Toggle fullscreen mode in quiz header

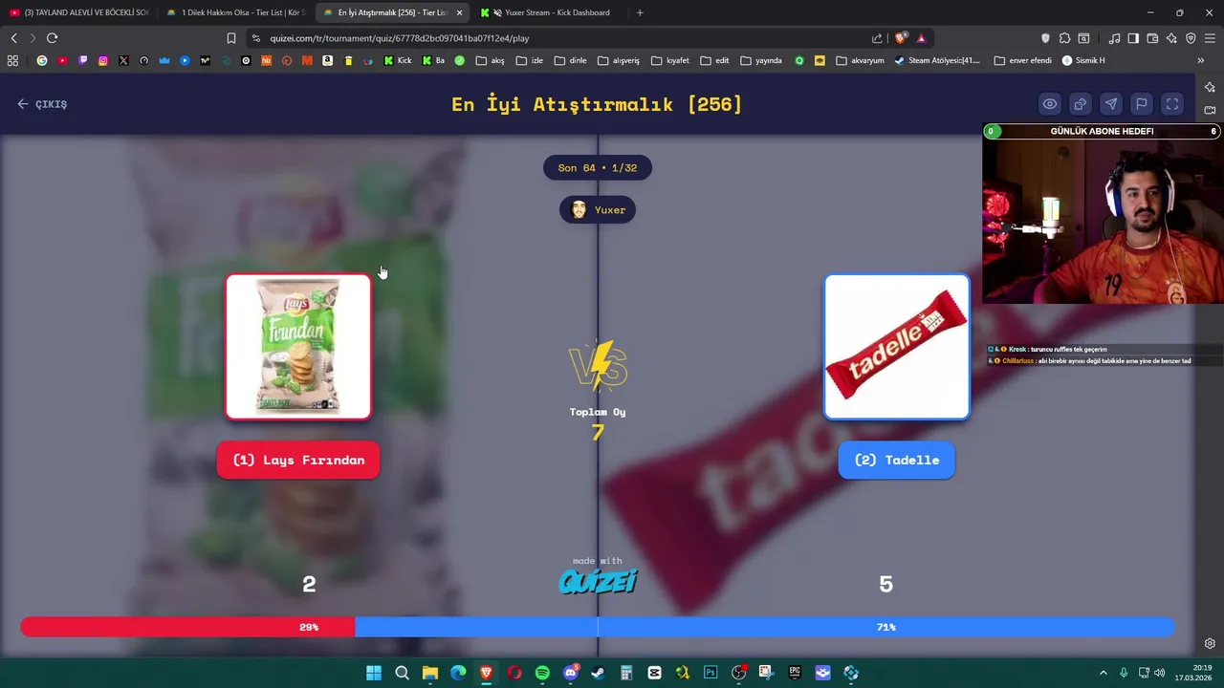pyautogui.click(x=1172, y=104)
